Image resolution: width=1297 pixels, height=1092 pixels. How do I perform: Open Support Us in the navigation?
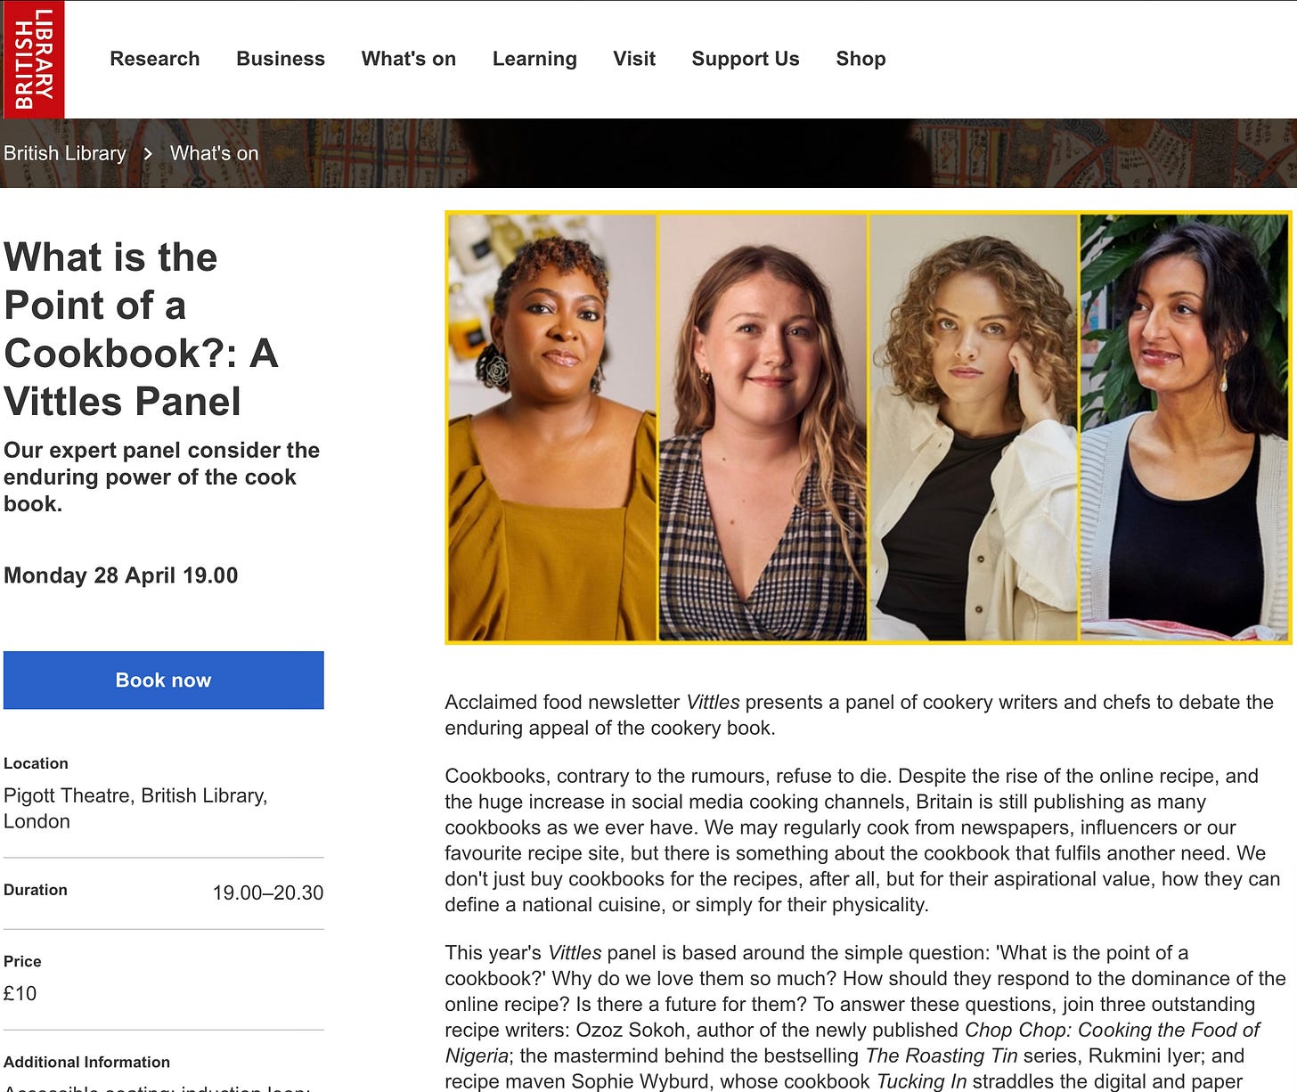coord(746,59)
